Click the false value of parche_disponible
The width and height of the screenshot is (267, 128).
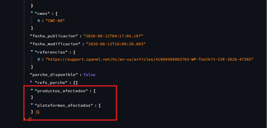pyautogui.click(x=89, y=75)
